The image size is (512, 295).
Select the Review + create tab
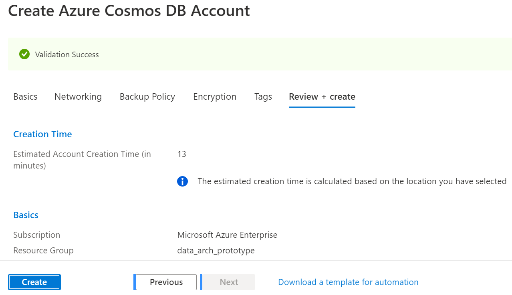pos(322,96)
